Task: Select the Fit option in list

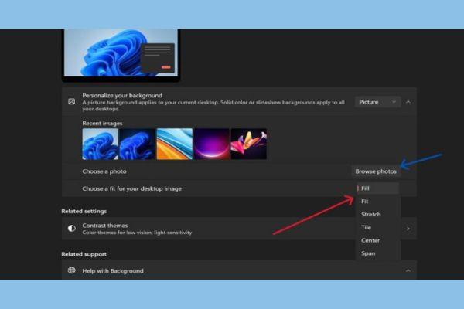Action: (377, 202)
